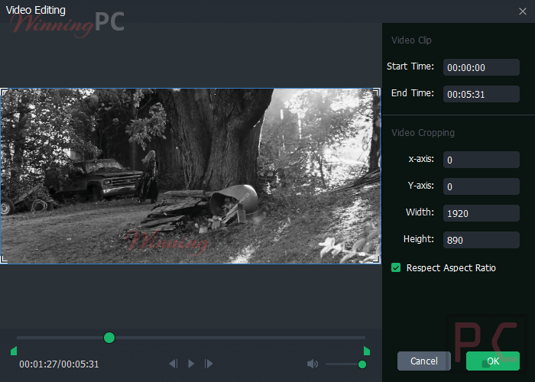The width and height of the screenshot is (535, 382).
Task: Mute audio with the speaker icon
Action: [312, 364]
